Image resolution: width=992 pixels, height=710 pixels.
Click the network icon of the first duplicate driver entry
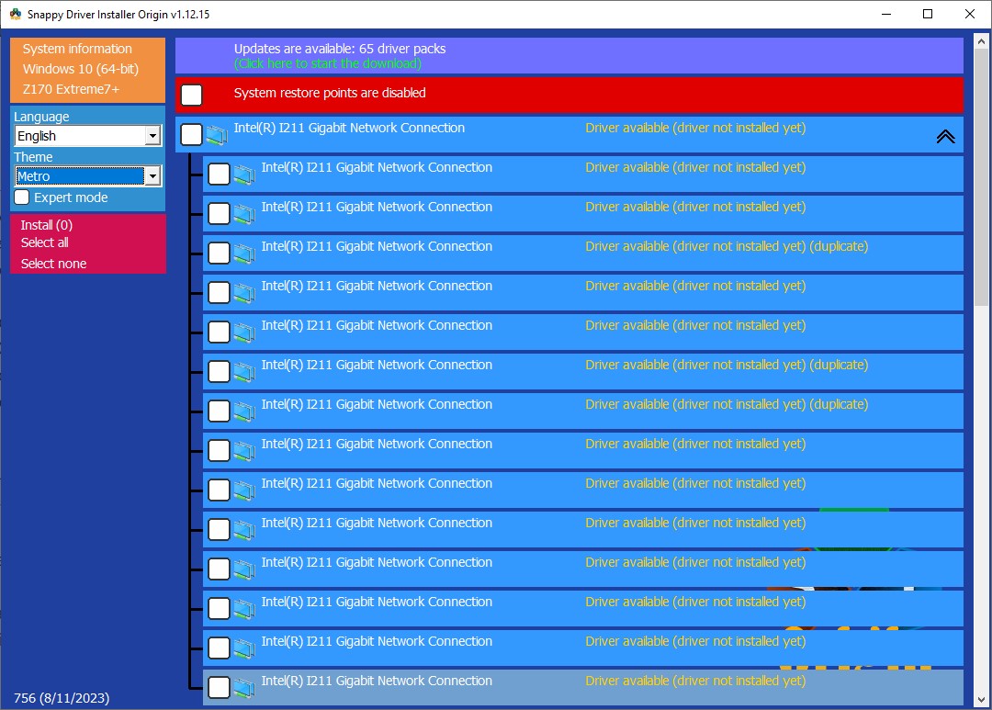(244, 254)
